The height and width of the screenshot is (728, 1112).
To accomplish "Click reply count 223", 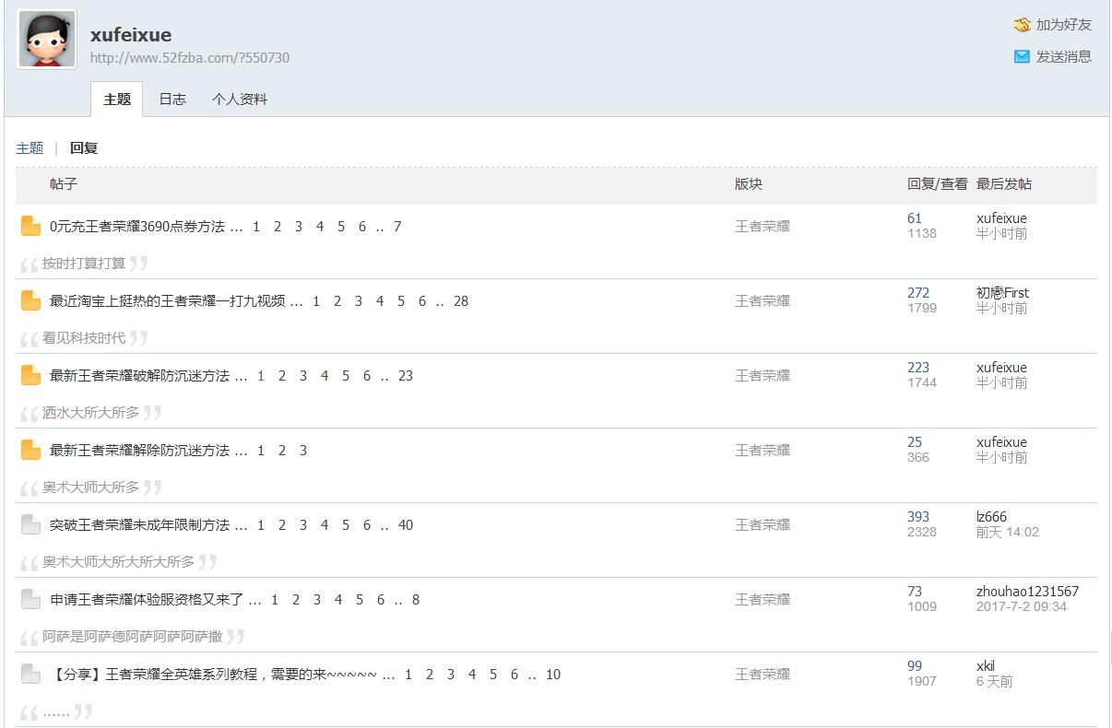I will pos(918,368).
